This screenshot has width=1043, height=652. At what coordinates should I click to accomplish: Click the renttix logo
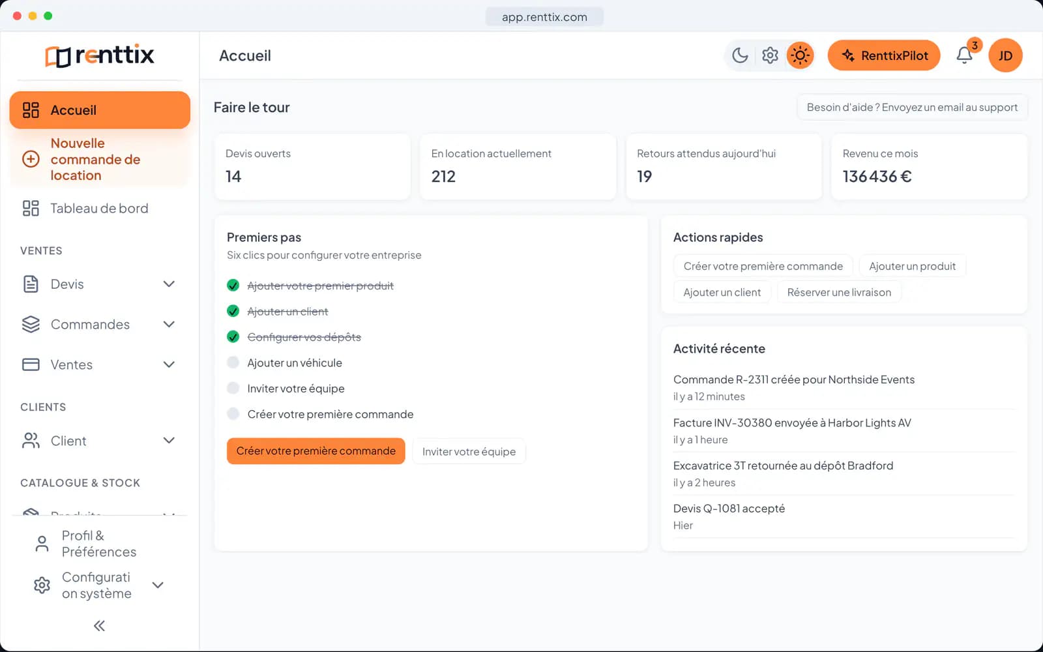pos(100,56)
